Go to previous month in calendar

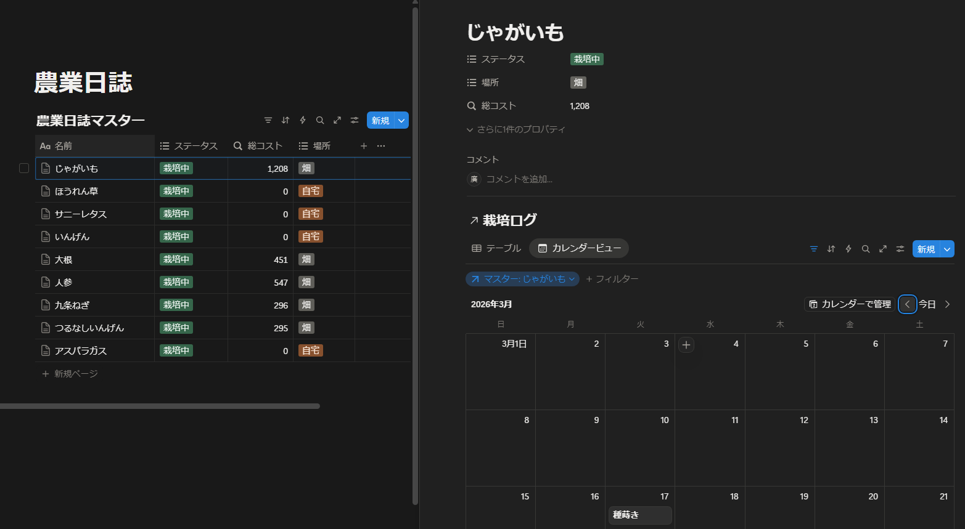[907, 304]
